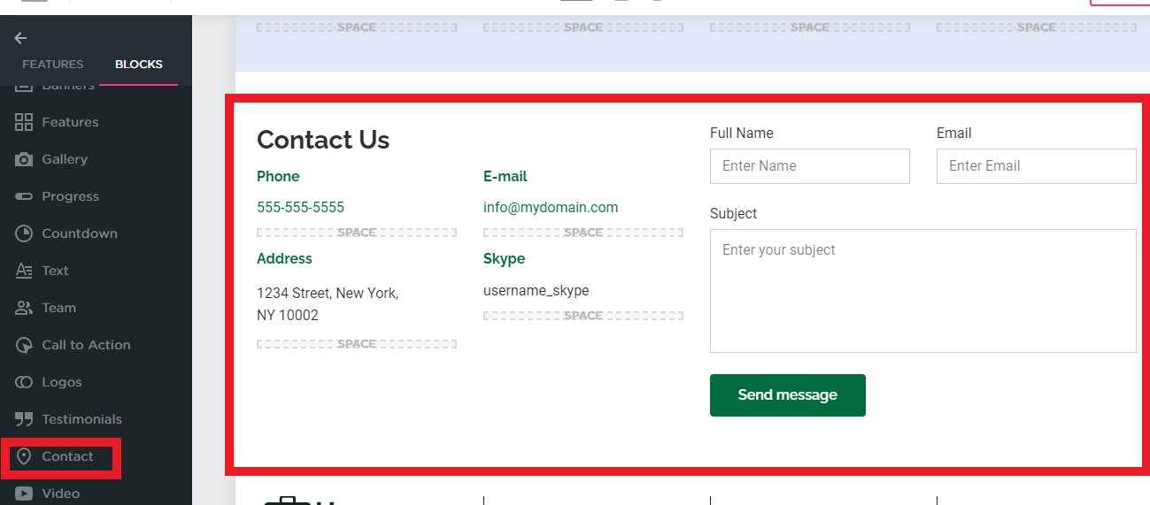Focus the Enter Email input field
The height and width of the screenshot is (505, 1150).
pyautogui.click(x=1037, y=166)
